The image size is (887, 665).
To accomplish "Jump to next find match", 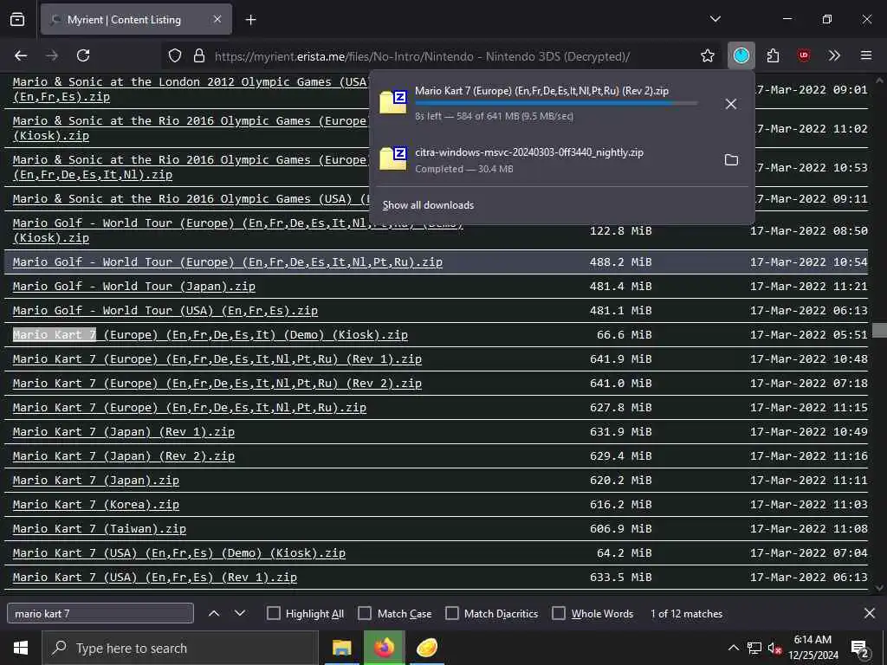I will click(x=240, y=613).
